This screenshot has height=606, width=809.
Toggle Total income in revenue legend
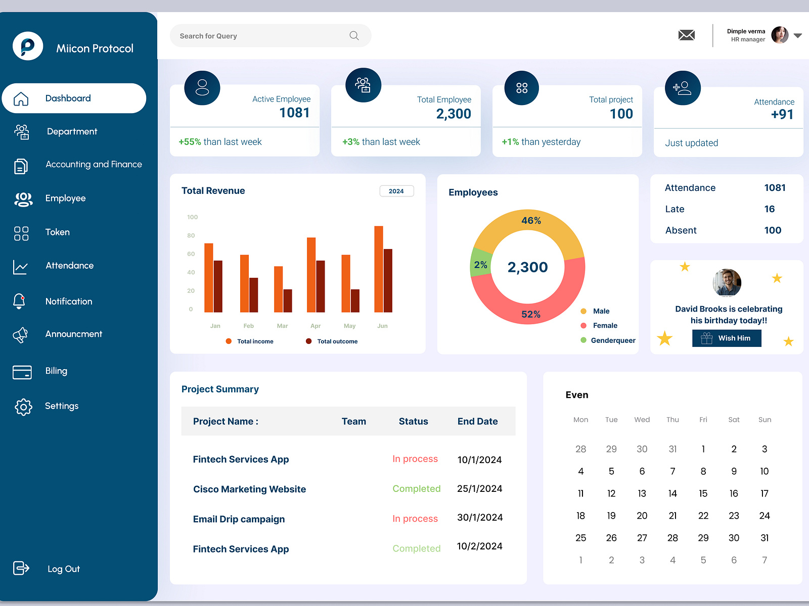(x=250, y=341)
